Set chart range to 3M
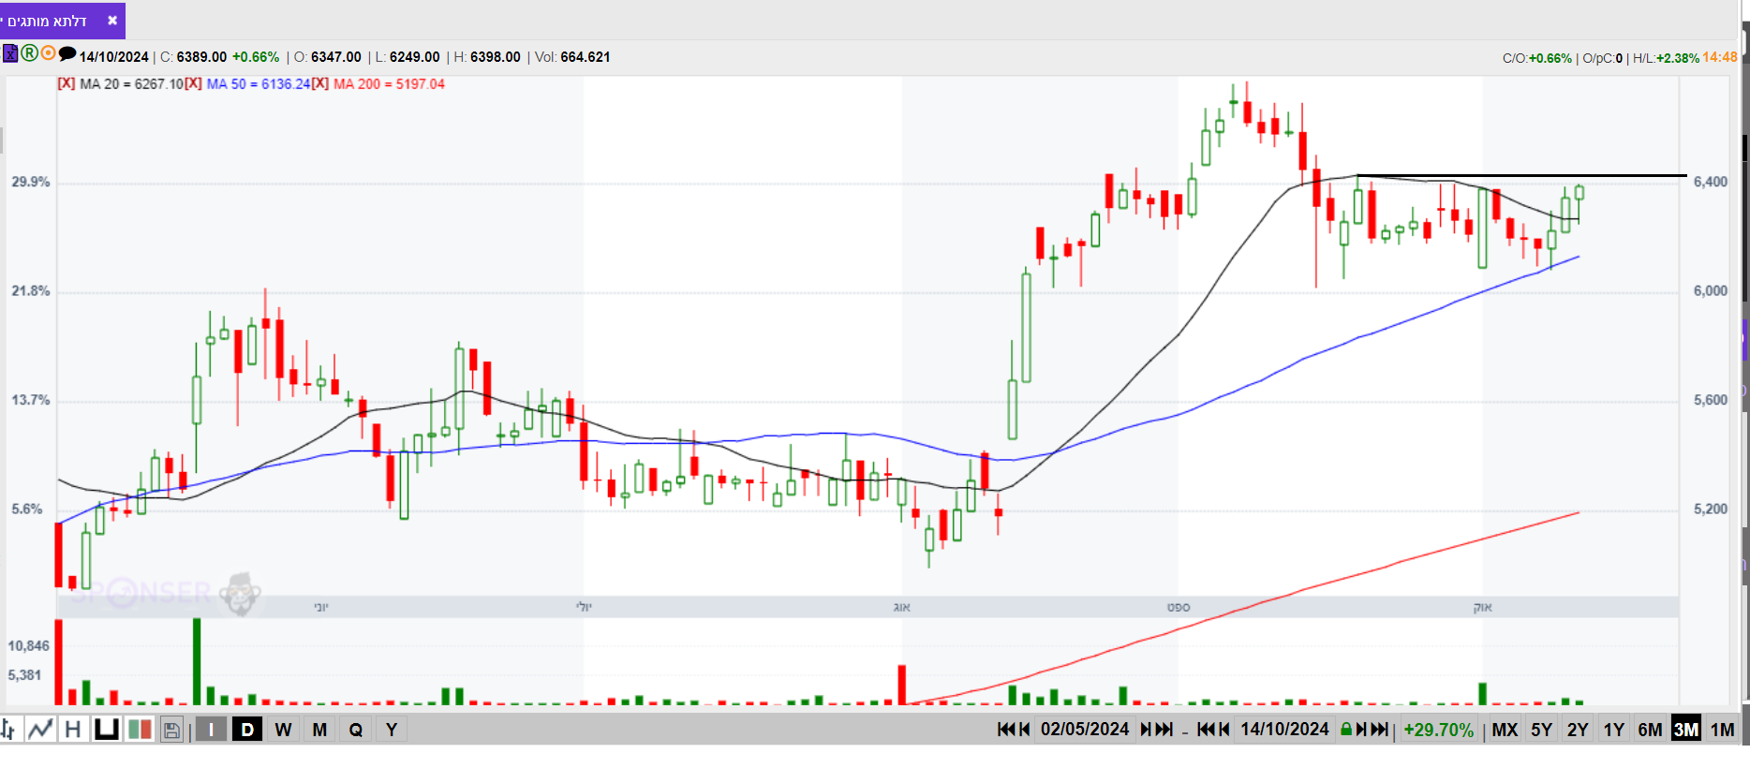 coord(1686,730)
